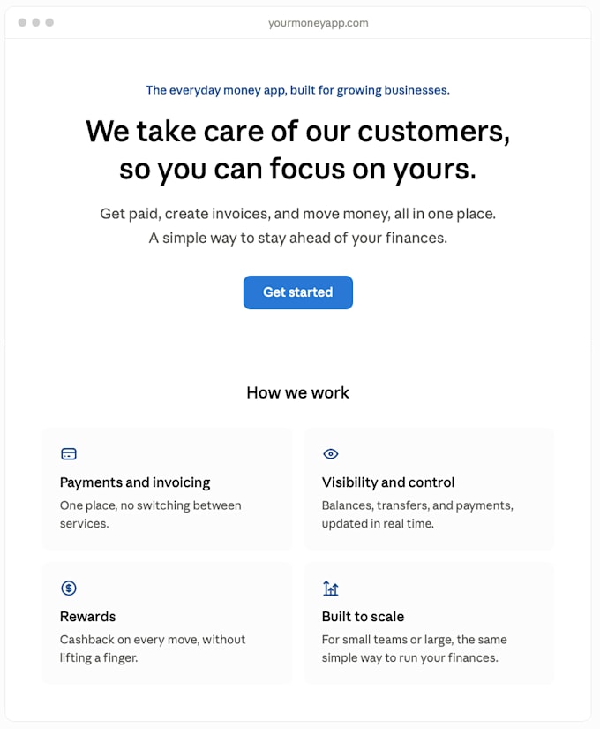Click the first gray window dot

pyautogui.click(x=22, y=22)
